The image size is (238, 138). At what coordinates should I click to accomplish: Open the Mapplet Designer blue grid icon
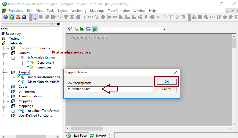[x=88, y=29]
